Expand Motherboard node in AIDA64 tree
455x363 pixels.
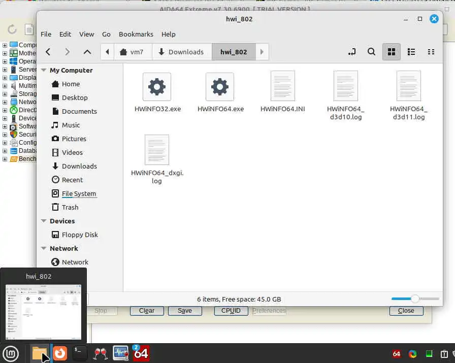pos(5,53)
